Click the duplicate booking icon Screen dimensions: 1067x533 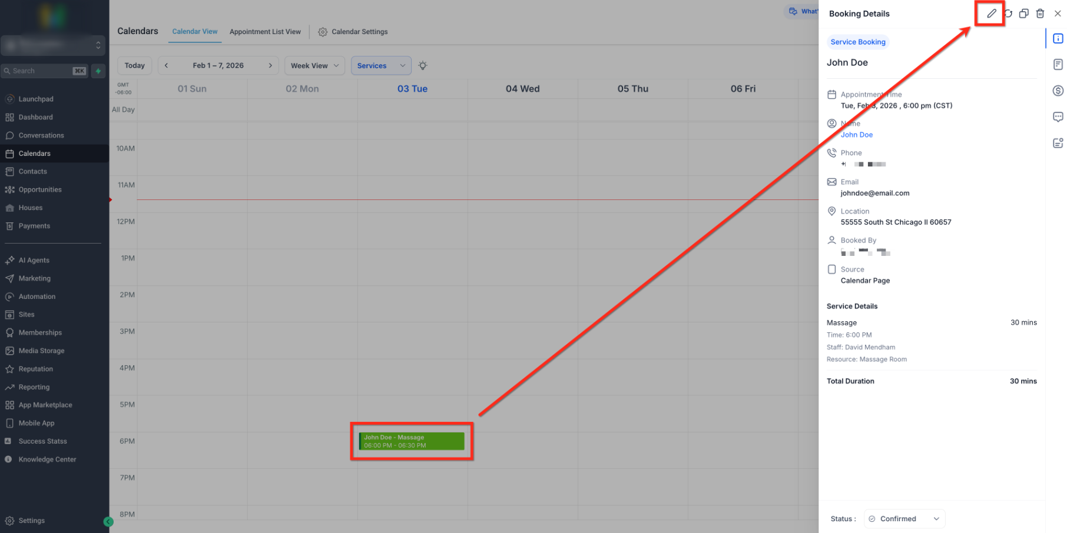pos(1024,14)
